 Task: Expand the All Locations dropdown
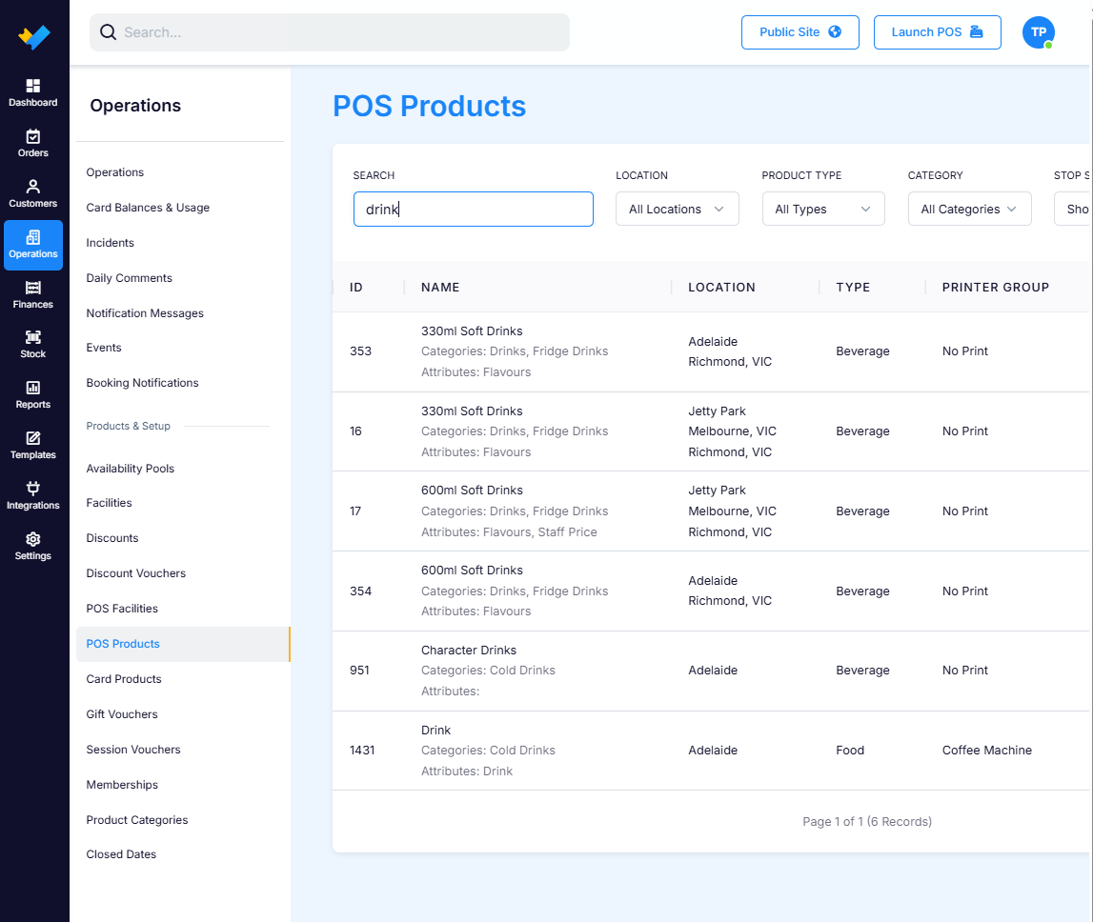(677, 210)
